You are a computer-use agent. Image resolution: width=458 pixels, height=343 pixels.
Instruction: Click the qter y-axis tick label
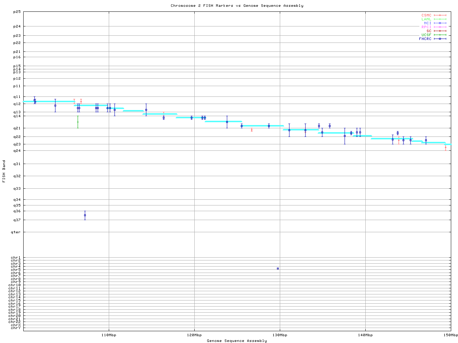coord(16,232)
